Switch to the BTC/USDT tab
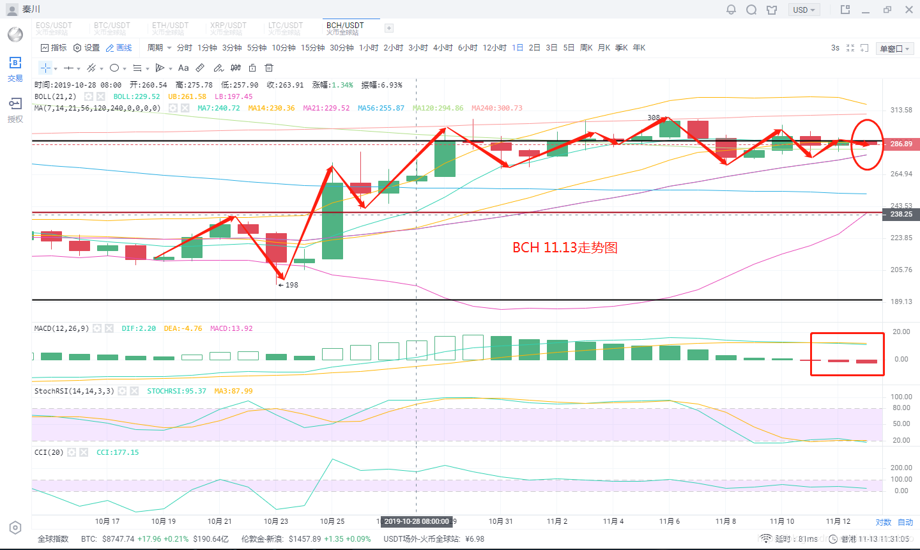 pyautogui.click(x=112, y=28)
